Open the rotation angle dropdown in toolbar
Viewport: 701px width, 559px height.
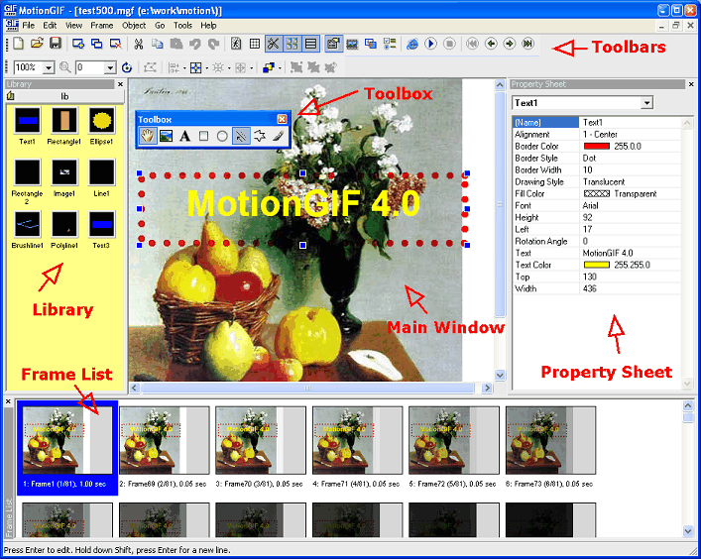[x=109, y=67]
